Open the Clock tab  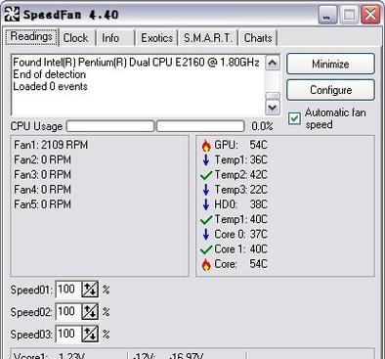click(76, 38)
